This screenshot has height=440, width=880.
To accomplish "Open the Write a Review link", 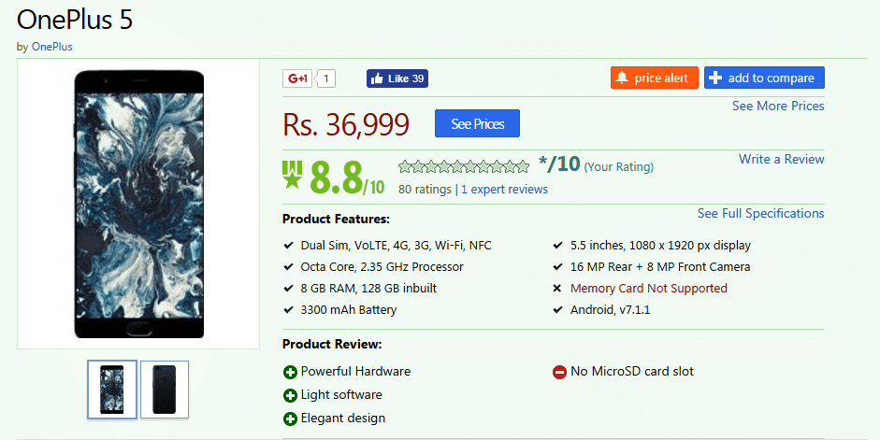I will 781,159.
